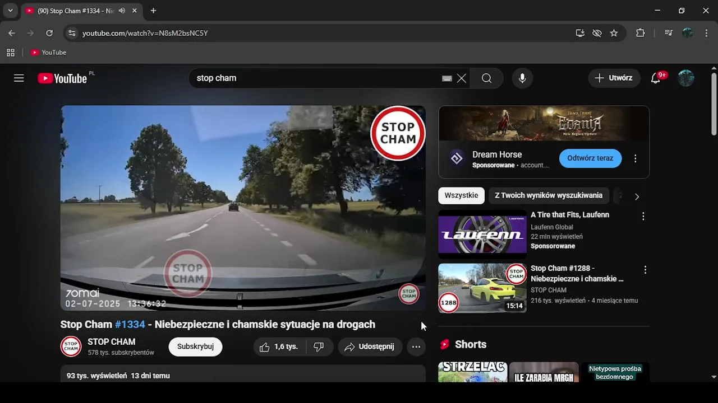718x403 pixels.
Task: Go to YouTube home via logo
Action: coord(62,78)
